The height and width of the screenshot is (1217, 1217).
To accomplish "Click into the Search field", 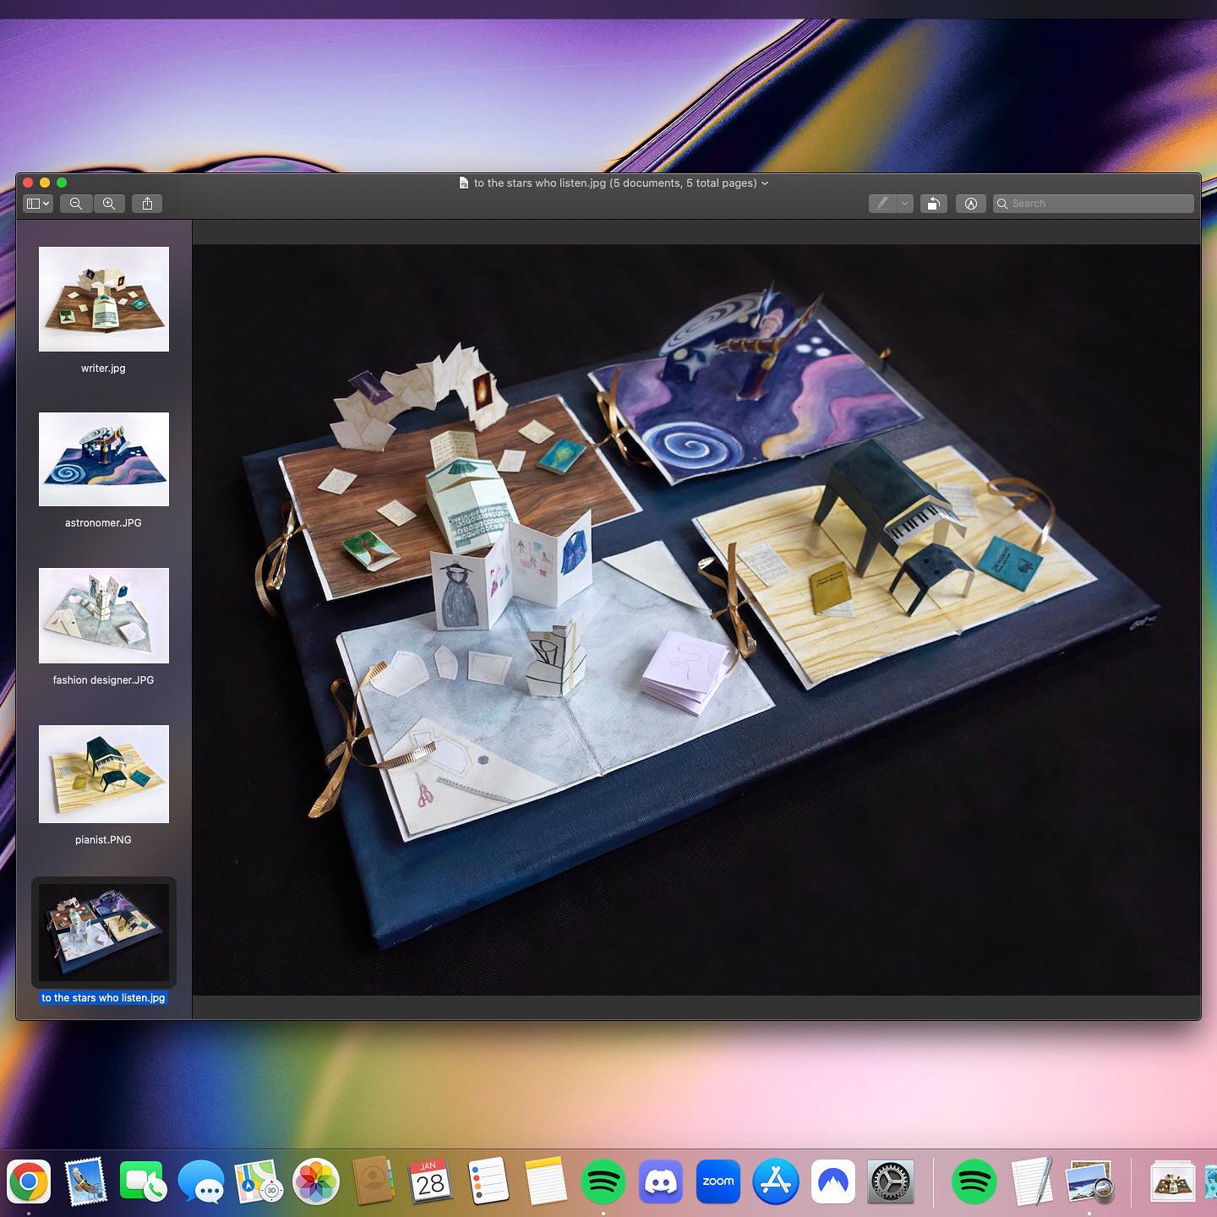I will [1099, 204].
